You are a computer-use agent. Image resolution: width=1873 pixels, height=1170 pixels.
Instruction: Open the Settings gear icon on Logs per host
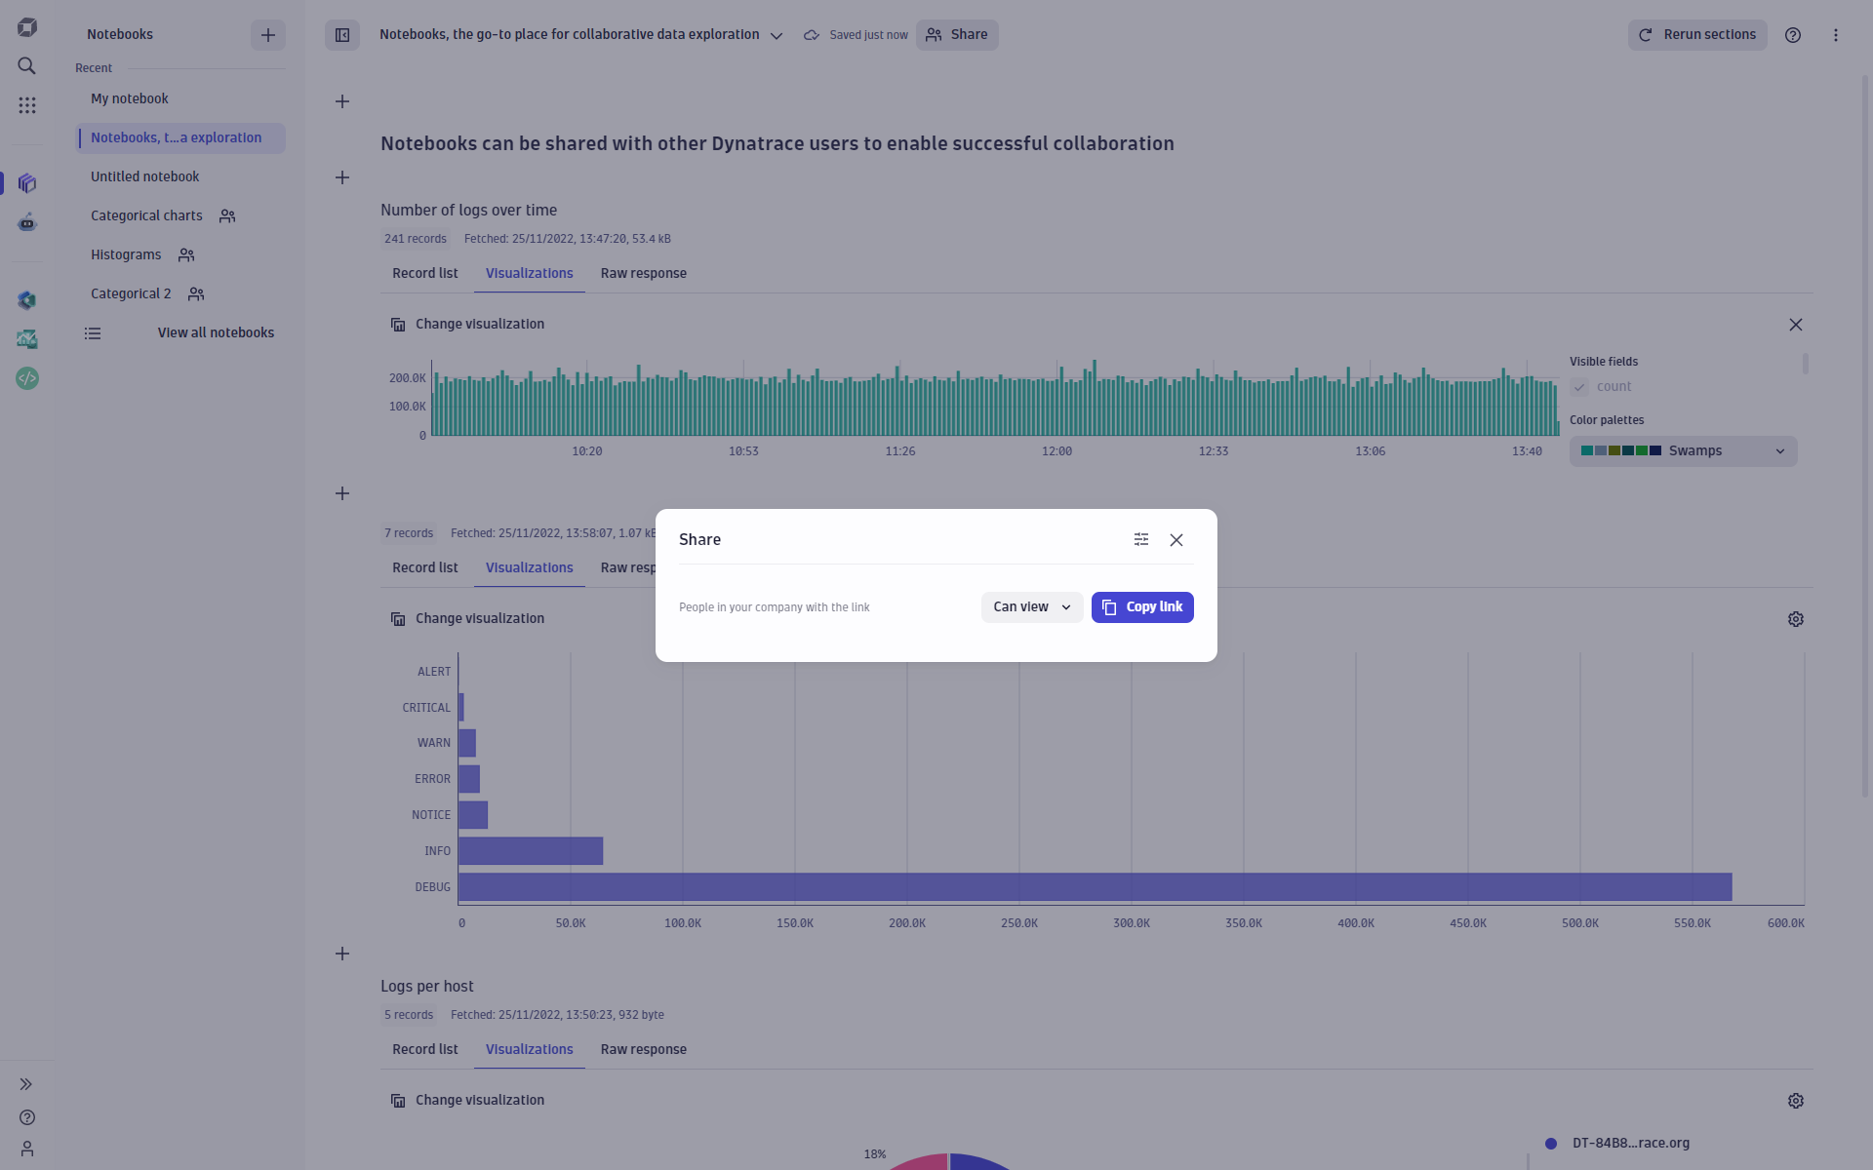[x=1796, y=1101]
